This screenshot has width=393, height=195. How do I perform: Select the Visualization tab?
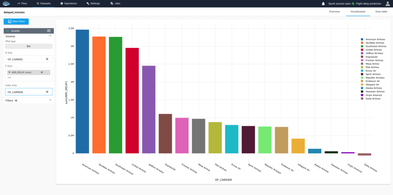[358, 12]
